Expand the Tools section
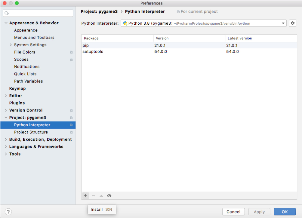 pyautogui.click(x=6, y=154)
